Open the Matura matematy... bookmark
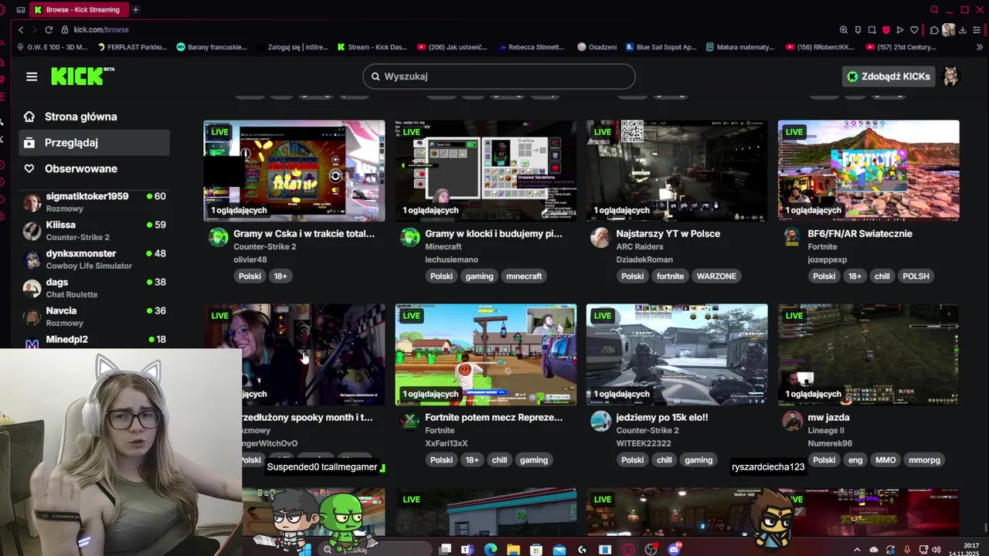 click(x=739, y=47)
